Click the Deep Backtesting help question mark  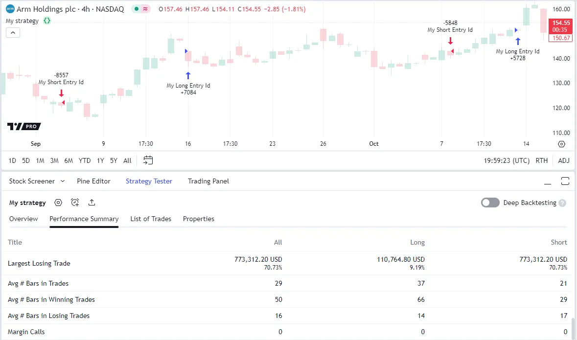(562, 203)
